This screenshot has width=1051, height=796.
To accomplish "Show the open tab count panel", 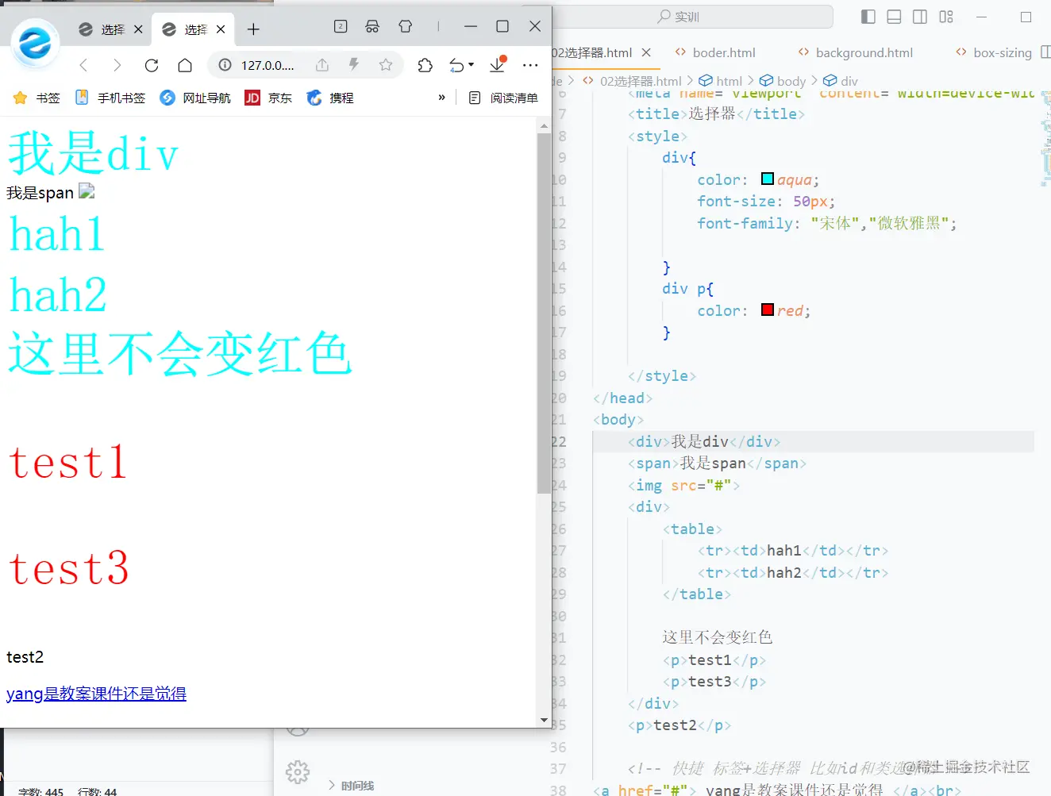I will click(341, 26).
